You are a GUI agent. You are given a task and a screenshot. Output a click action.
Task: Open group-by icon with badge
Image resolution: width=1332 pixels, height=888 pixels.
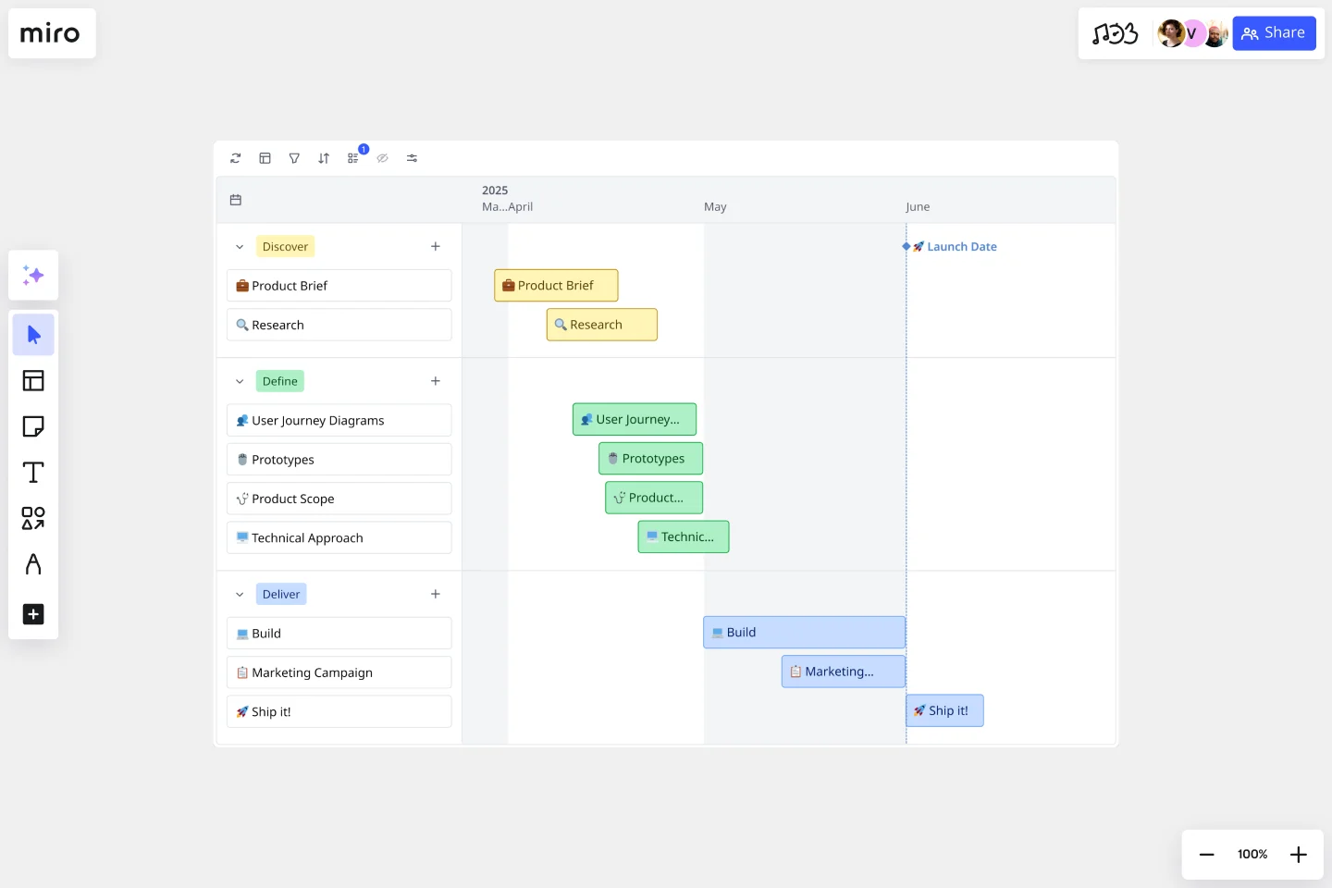(353, 158)
